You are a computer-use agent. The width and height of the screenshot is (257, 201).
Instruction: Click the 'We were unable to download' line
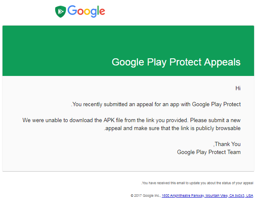[132, 120]
